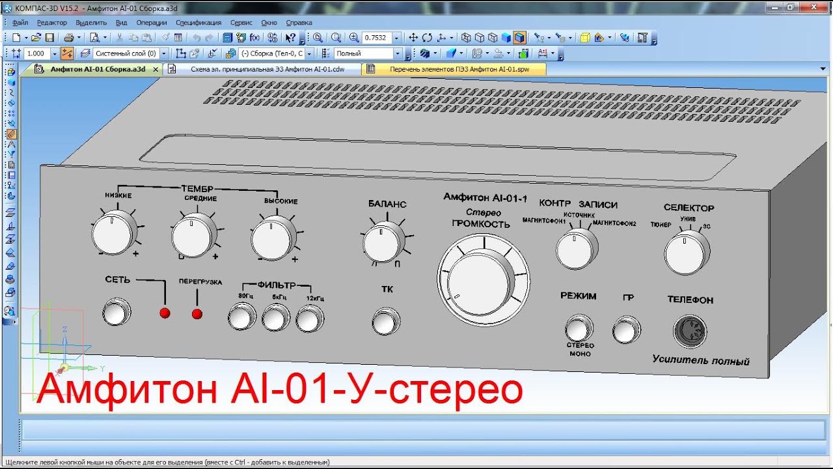Screen dimensions: 833x469
Task: Open the part editing tool in side panel
Action: [11, 82]
